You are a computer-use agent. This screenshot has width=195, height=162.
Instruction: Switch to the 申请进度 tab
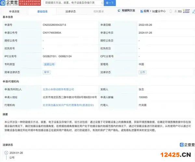point(14,12)
